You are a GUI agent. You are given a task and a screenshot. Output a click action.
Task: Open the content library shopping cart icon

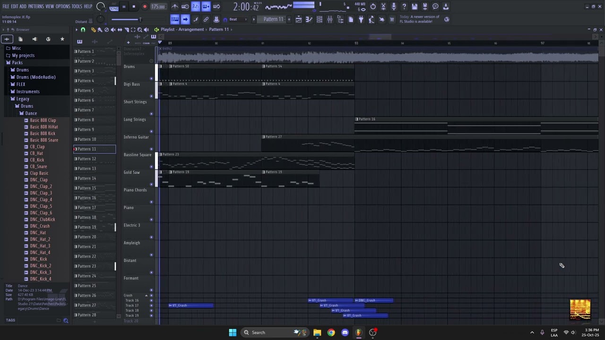click(x=392, y=19)
